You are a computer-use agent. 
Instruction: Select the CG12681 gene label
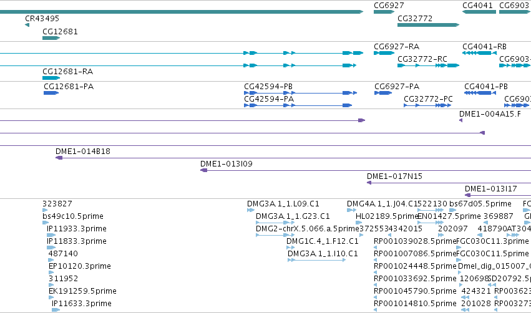[60, 31]
